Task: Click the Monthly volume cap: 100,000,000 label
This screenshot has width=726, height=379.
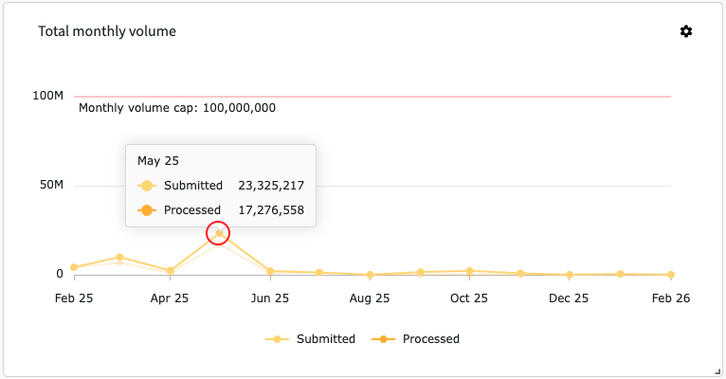Action: point(177,108)
